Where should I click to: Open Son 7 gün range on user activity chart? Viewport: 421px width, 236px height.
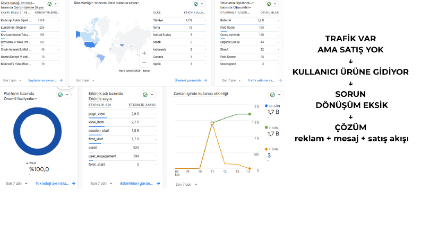pyautogui.click(x=186, y=184)
